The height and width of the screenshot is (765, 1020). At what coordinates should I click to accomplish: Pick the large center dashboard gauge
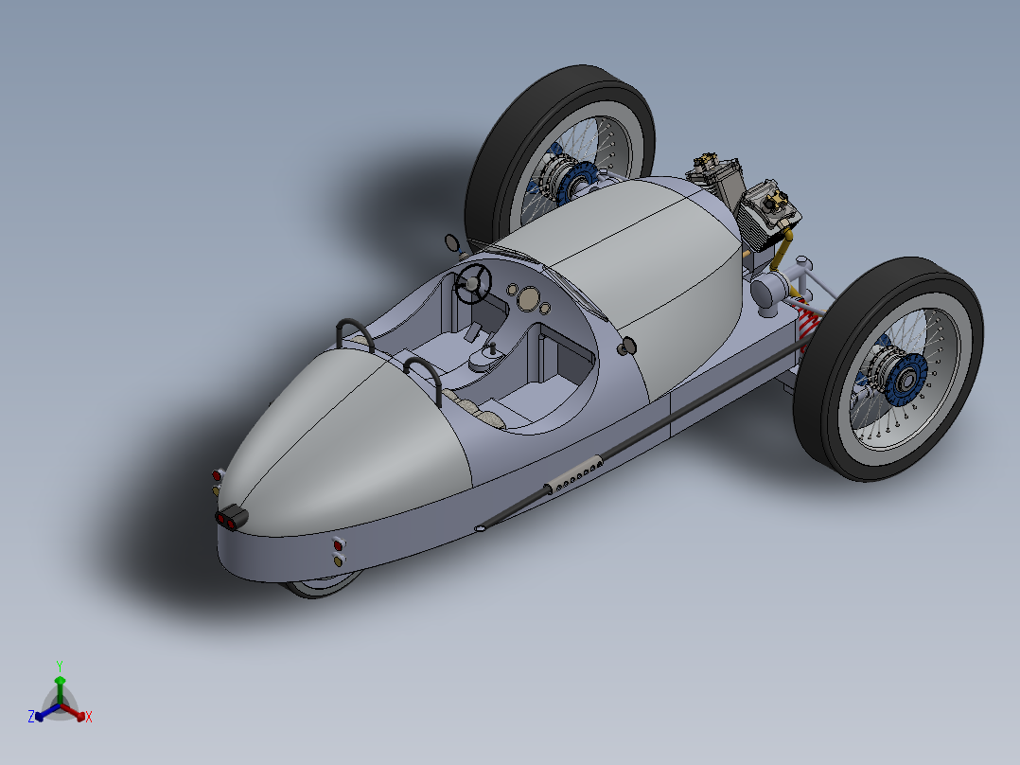[528, 299]
